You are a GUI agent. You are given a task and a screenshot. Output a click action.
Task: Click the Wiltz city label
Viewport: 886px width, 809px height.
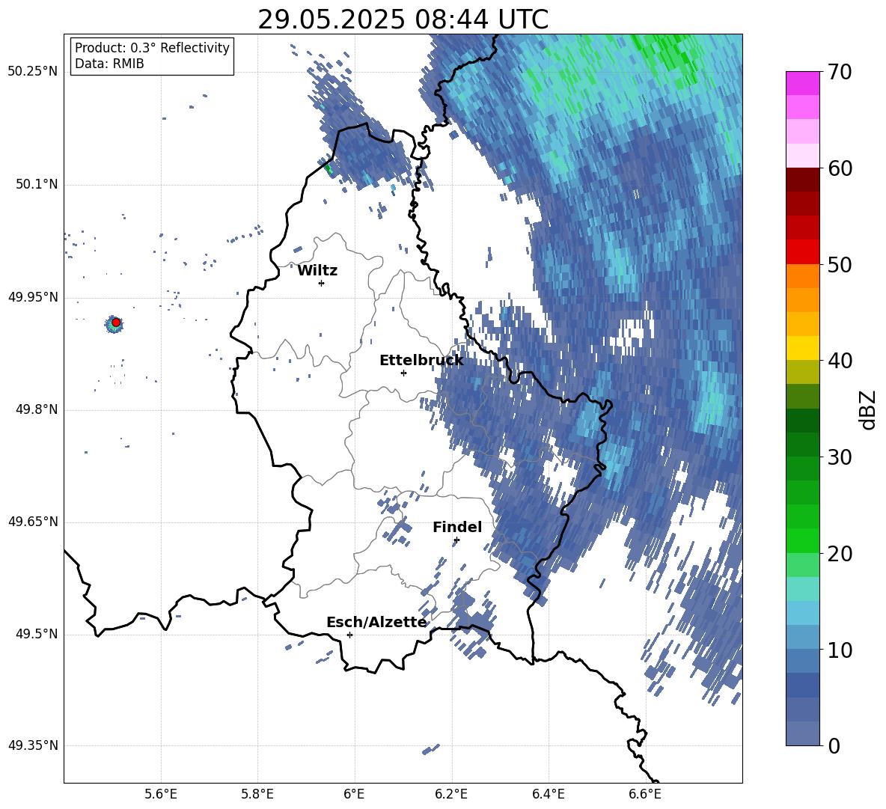tap(317, 271)
